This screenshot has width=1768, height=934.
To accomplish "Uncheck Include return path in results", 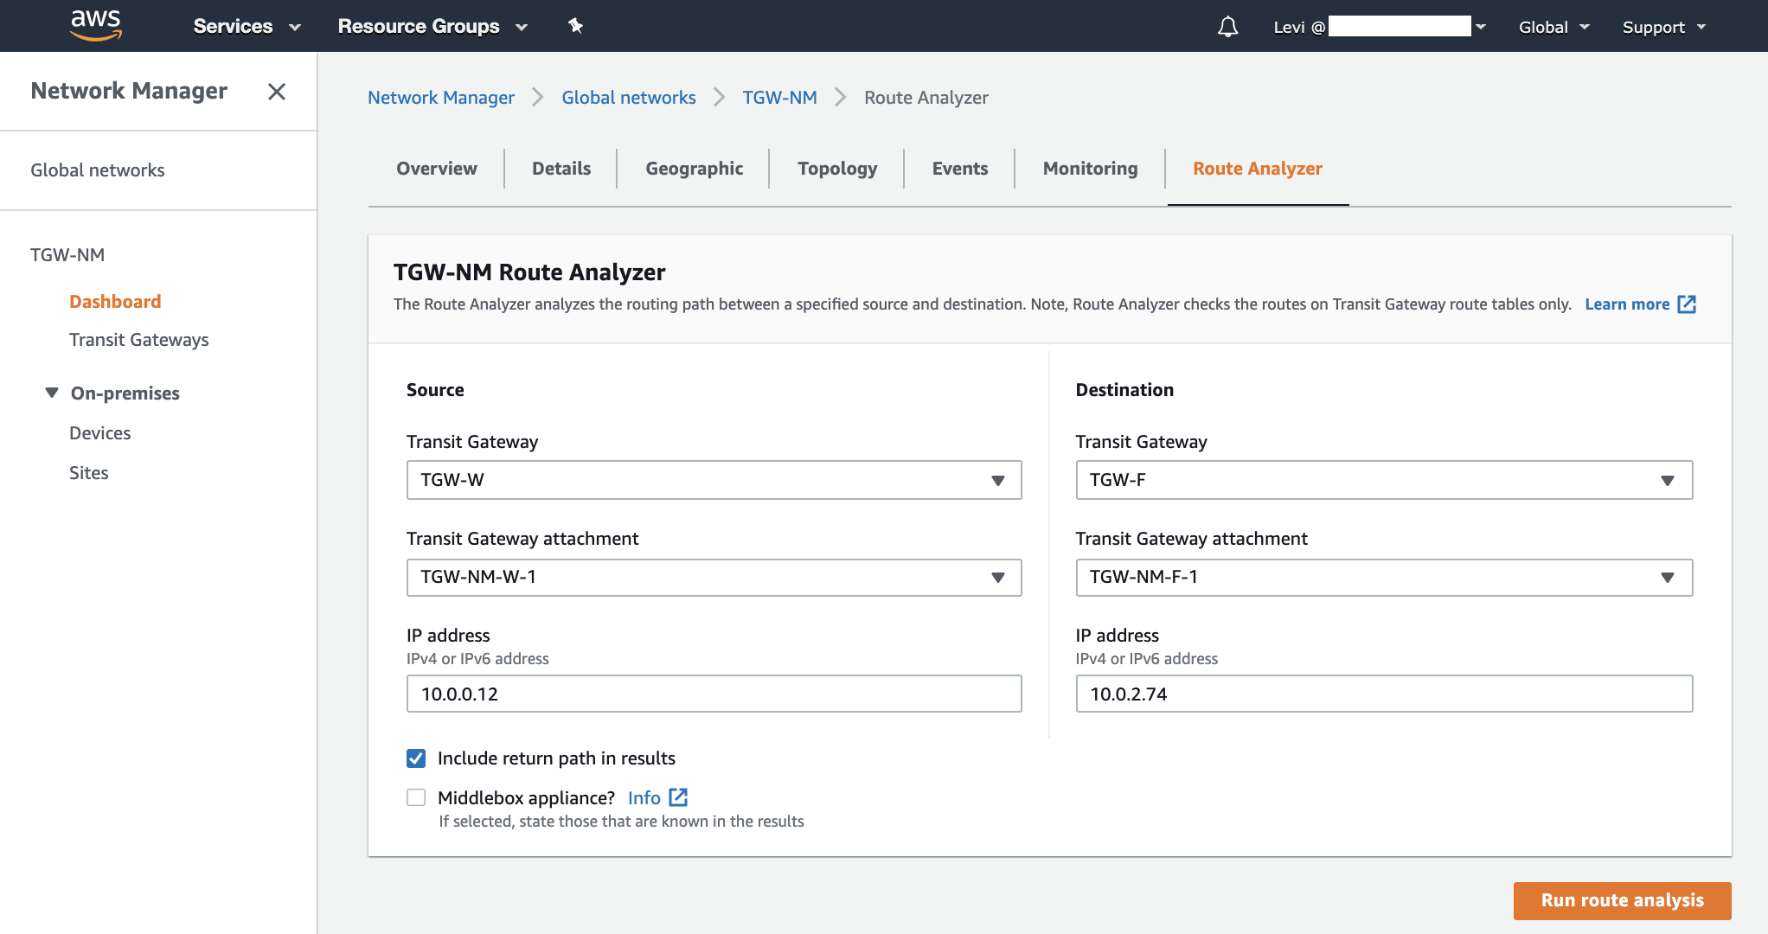I will click(416, 758).
